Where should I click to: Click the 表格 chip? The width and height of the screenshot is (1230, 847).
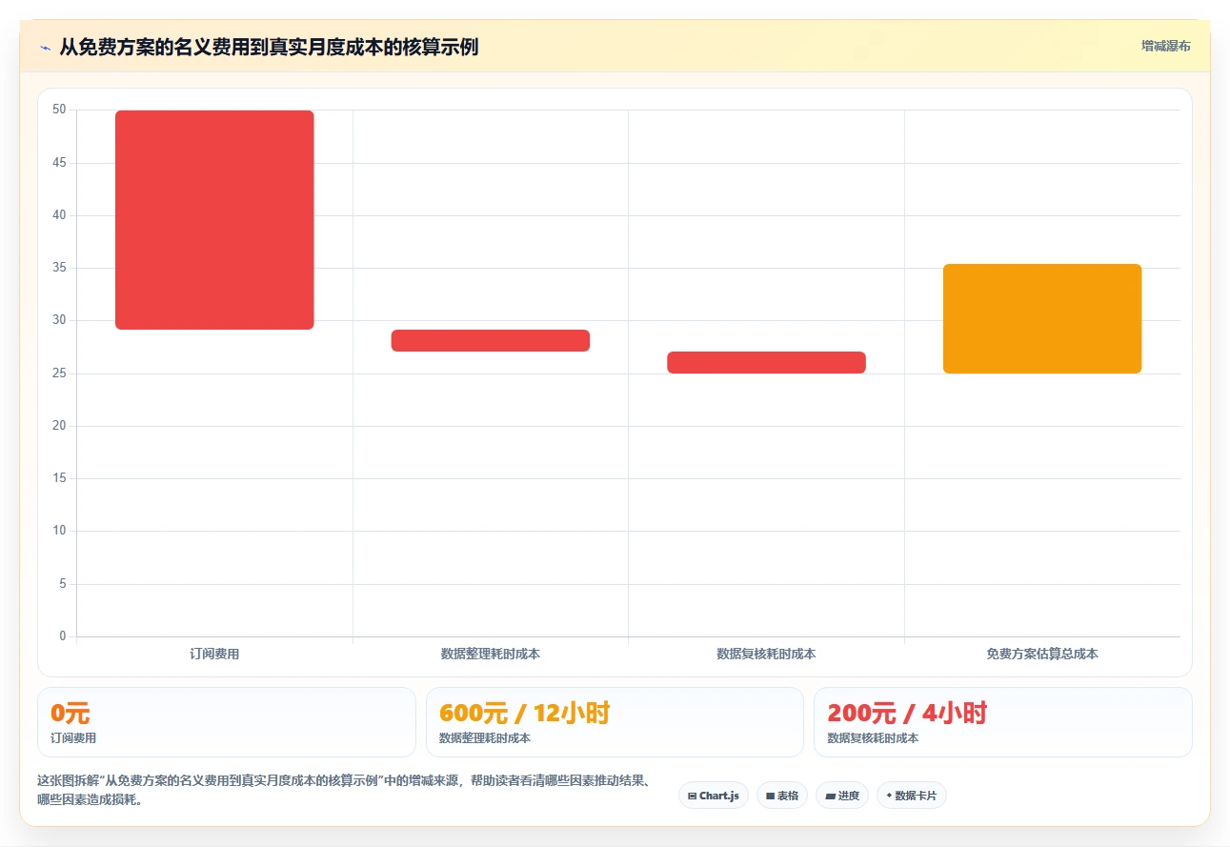point(782,796)
